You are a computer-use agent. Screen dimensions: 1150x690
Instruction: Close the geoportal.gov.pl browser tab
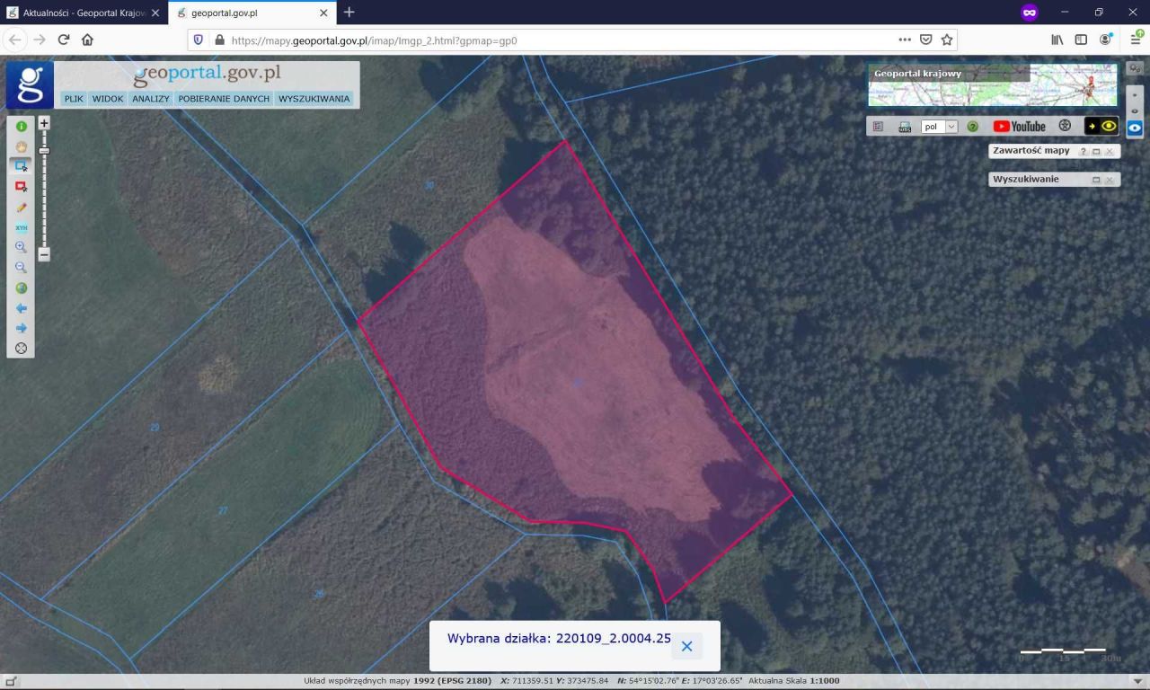click(323, 13)
